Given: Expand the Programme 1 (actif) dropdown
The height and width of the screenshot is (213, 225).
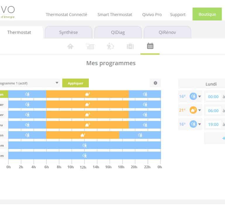Looking at the screenshot, I should [x=57, y=83].
